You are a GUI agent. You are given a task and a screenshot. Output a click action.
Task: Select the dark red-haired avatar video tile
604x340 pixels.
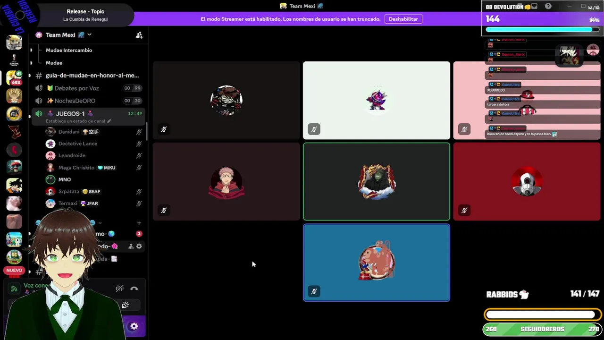point(226,100)
